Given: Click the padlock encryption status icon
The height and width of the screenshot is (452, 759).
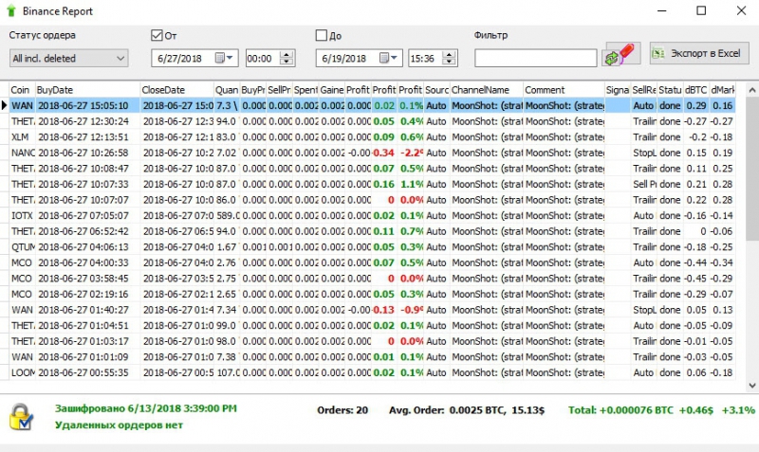Looking at the screenshot, I should [x=21, y=417].
